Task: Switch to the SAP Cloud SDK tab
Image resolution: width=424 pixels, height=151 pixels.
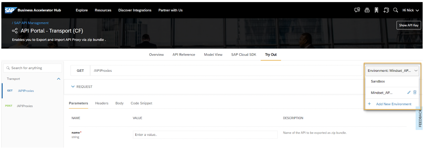Action: [244, 55]
